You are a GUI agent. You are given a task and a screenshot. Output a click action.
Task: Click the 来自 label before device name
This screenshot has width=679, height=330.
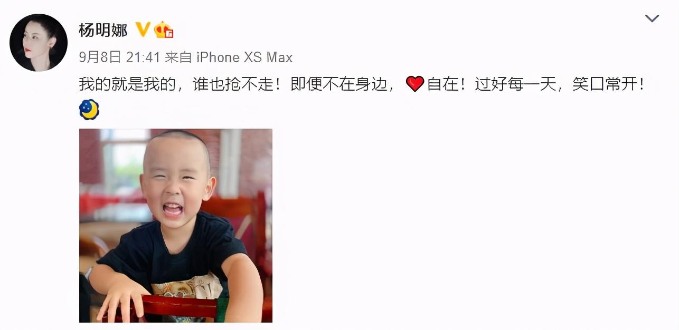click(178, 57)
